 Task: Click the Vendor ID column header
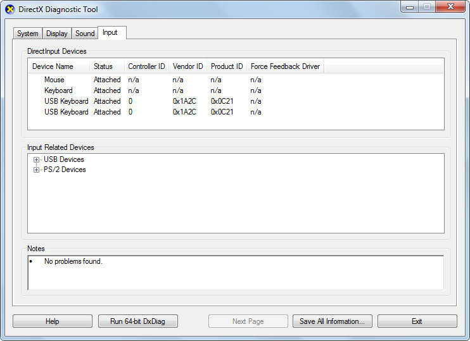pos(188,66)
